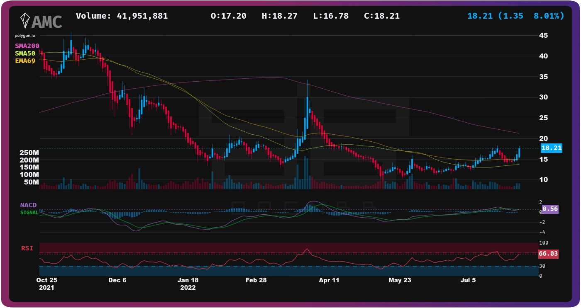Click the May 23 date axis label
Screen dimensions: 581x308
click(400, 280)
